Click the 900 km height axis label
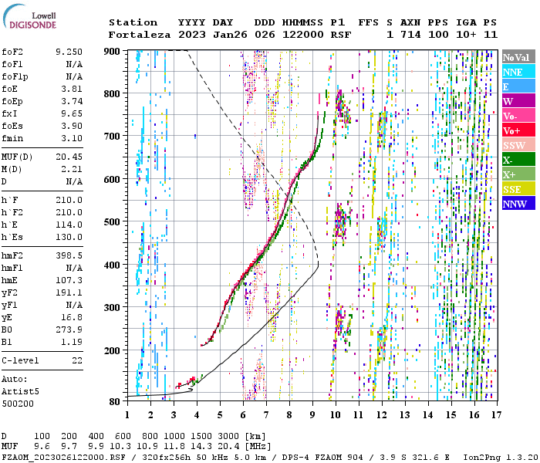 [112, 52]
